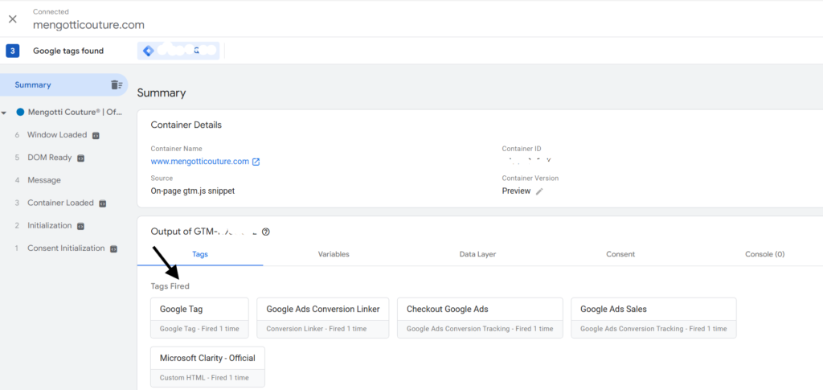The height and width of the screenshot is (390, 823).
Task: Switch to the Data Layer tab
Action: (477, 254)
